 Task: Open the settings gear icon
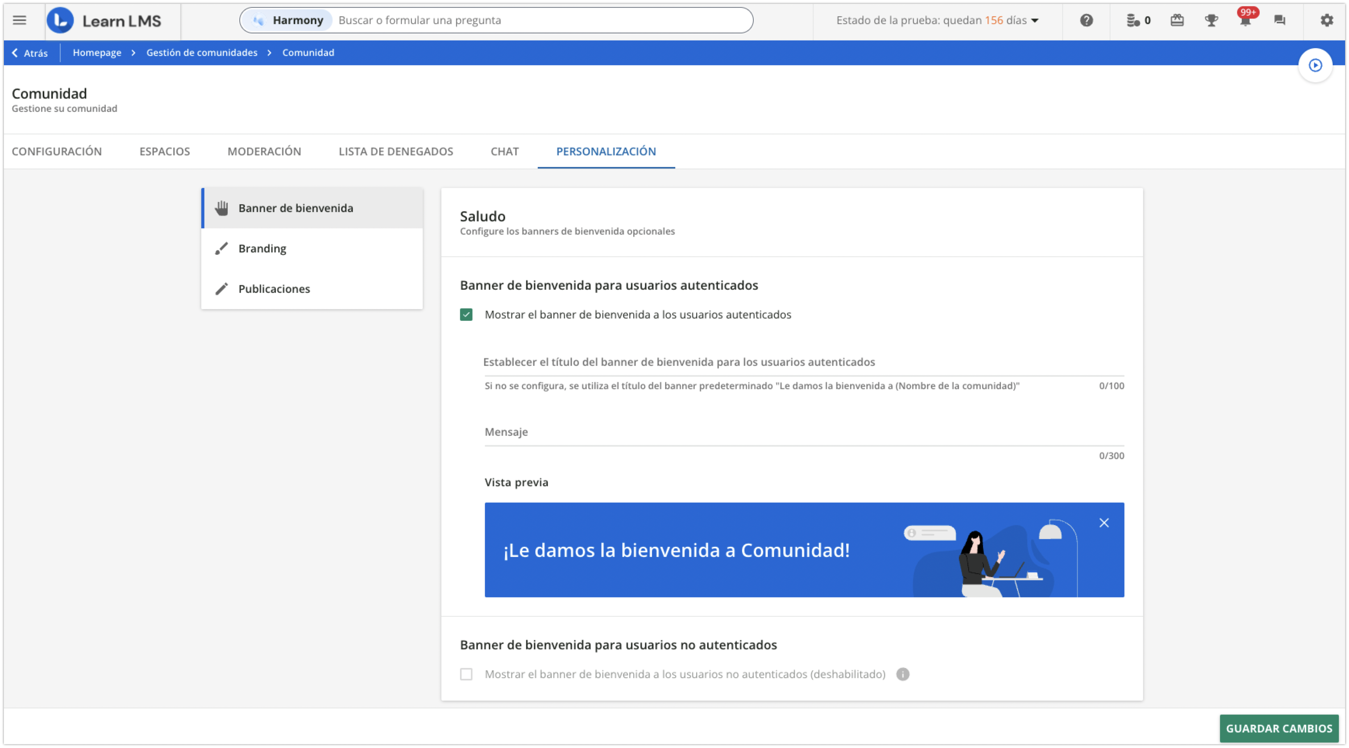(1326, 21)
